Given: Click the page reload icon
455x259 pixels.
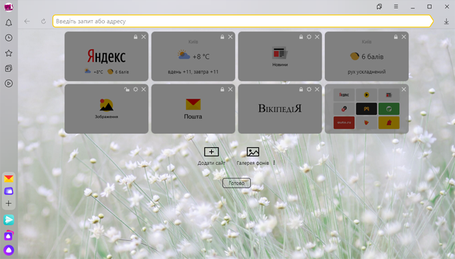Looking at the screenshot, I should (44, 21).
